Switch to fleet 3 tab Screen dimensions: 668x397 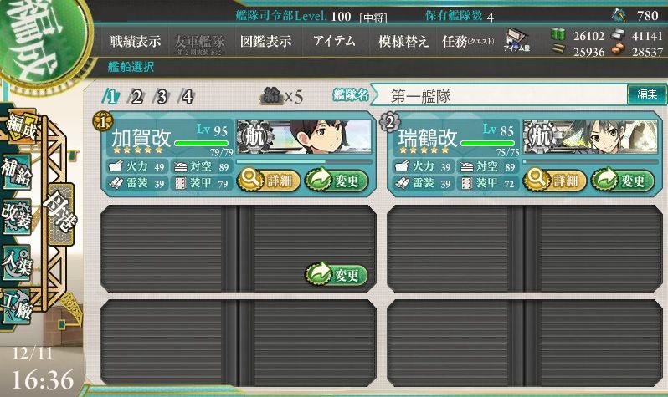162,97
